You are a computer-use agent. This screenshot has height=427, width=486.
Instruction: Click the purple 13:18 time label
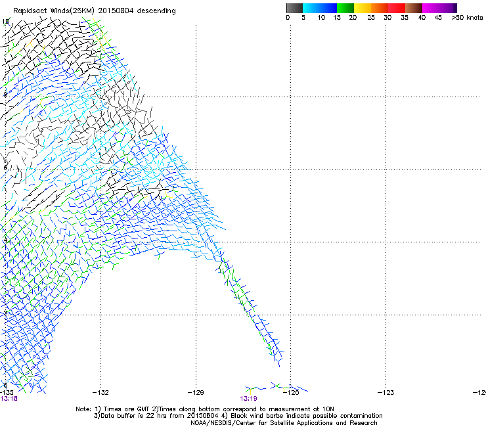coord(9,399)
